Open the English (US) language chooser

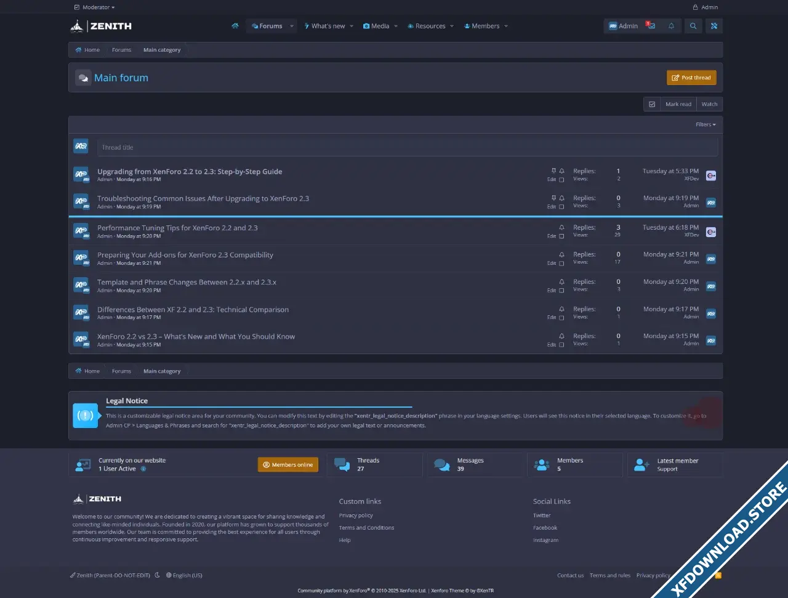(x=184, y=575)
